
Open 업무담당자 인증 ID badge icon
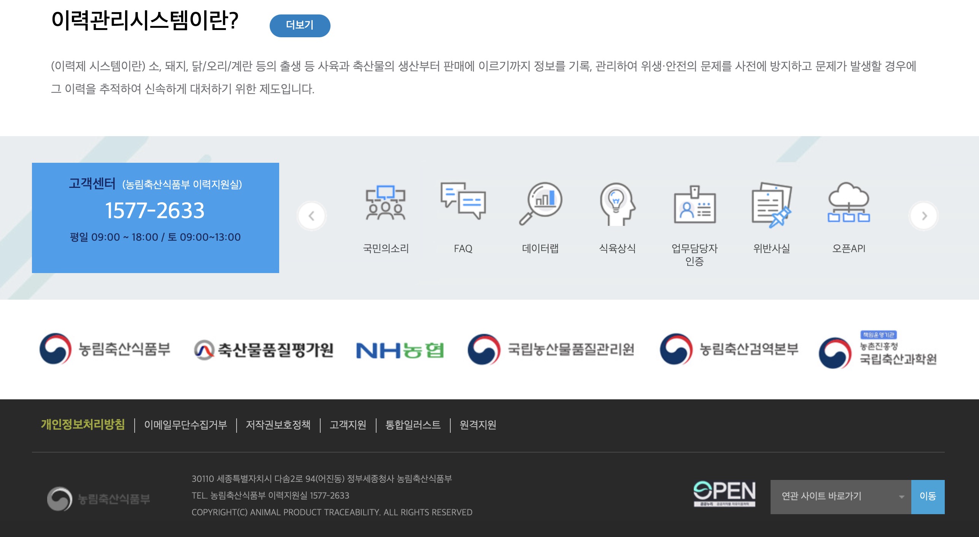695,205
